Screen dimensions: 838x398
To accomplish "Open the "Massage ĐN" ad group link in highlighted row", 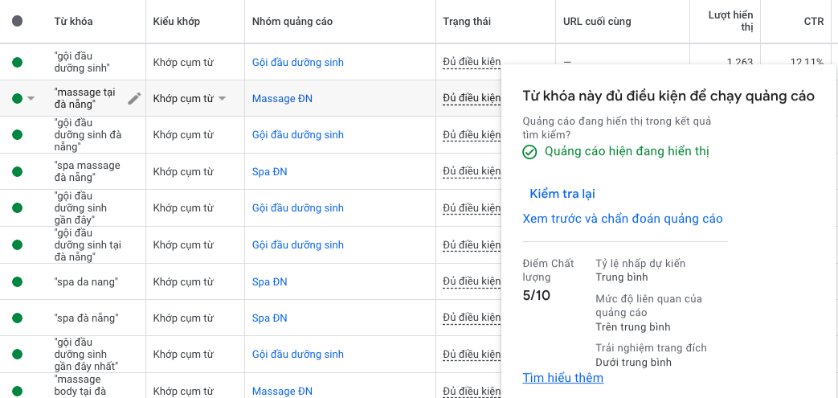I will coord(282,99).
